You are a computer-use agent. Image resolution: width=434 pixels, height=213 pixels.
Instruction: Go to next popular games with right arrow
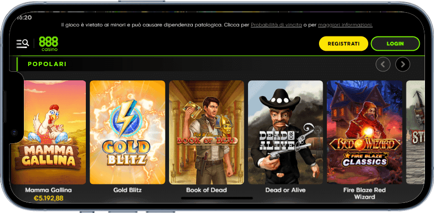403,64
